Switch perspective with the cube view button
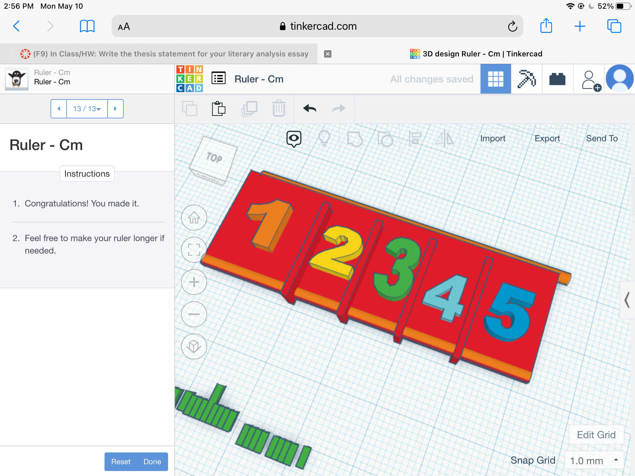Image resolution: width=635 pixels, height=476 pixels. click(x=194, y=346)
